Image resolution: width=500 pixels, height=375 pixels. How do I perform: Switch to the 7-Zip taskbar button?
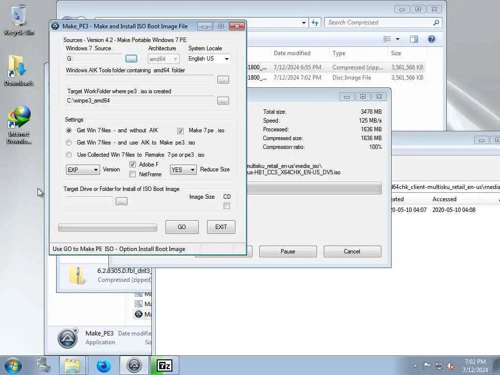[165, 365]
